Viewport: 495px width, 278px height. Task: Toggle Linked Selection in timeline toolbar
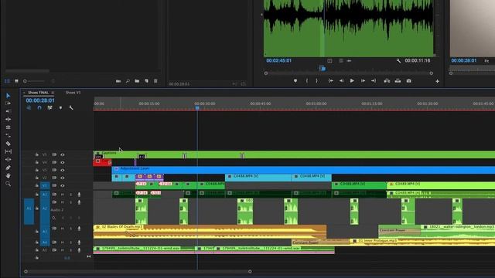tap(49, 108)
